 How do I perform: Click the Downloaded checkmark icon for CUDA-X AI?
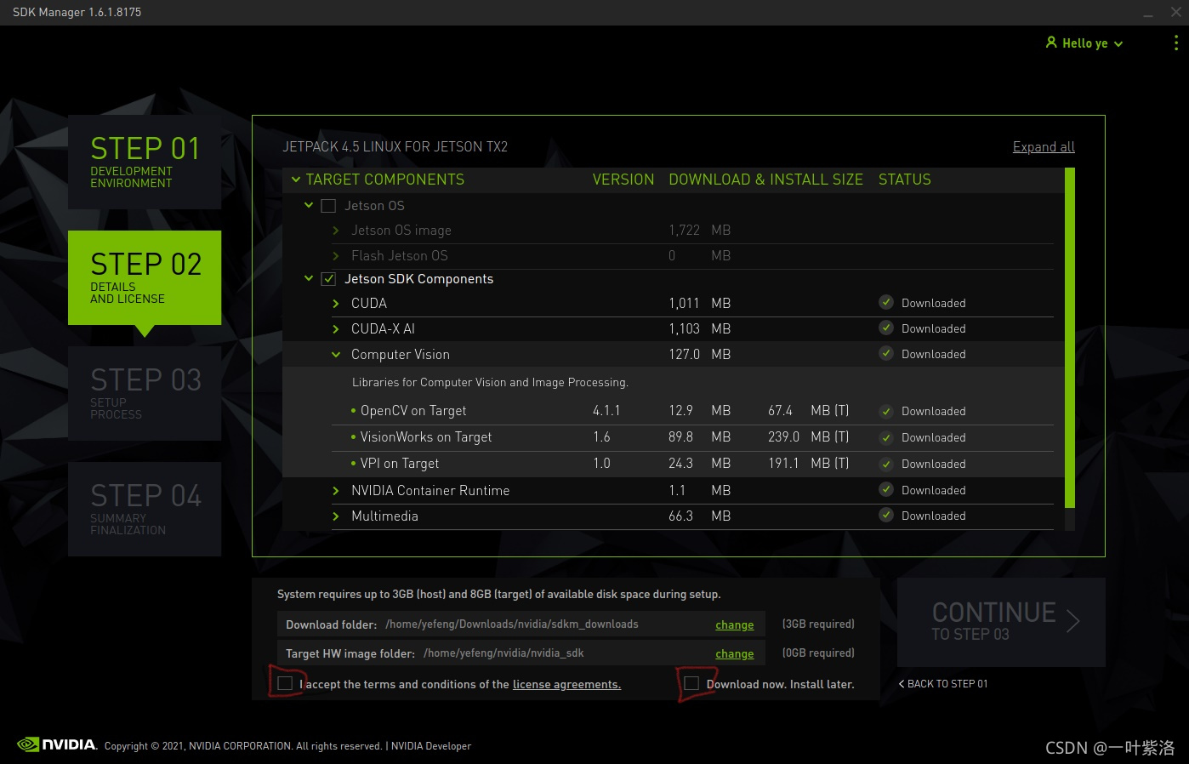pyautogui.click(x=886, y=328)
